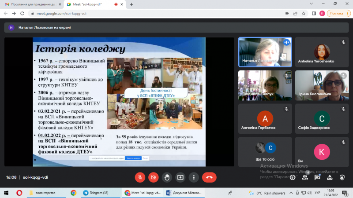Switch keyboard language УКР
The height and width of the screenshot is (198, 353).
coord(317,193)
